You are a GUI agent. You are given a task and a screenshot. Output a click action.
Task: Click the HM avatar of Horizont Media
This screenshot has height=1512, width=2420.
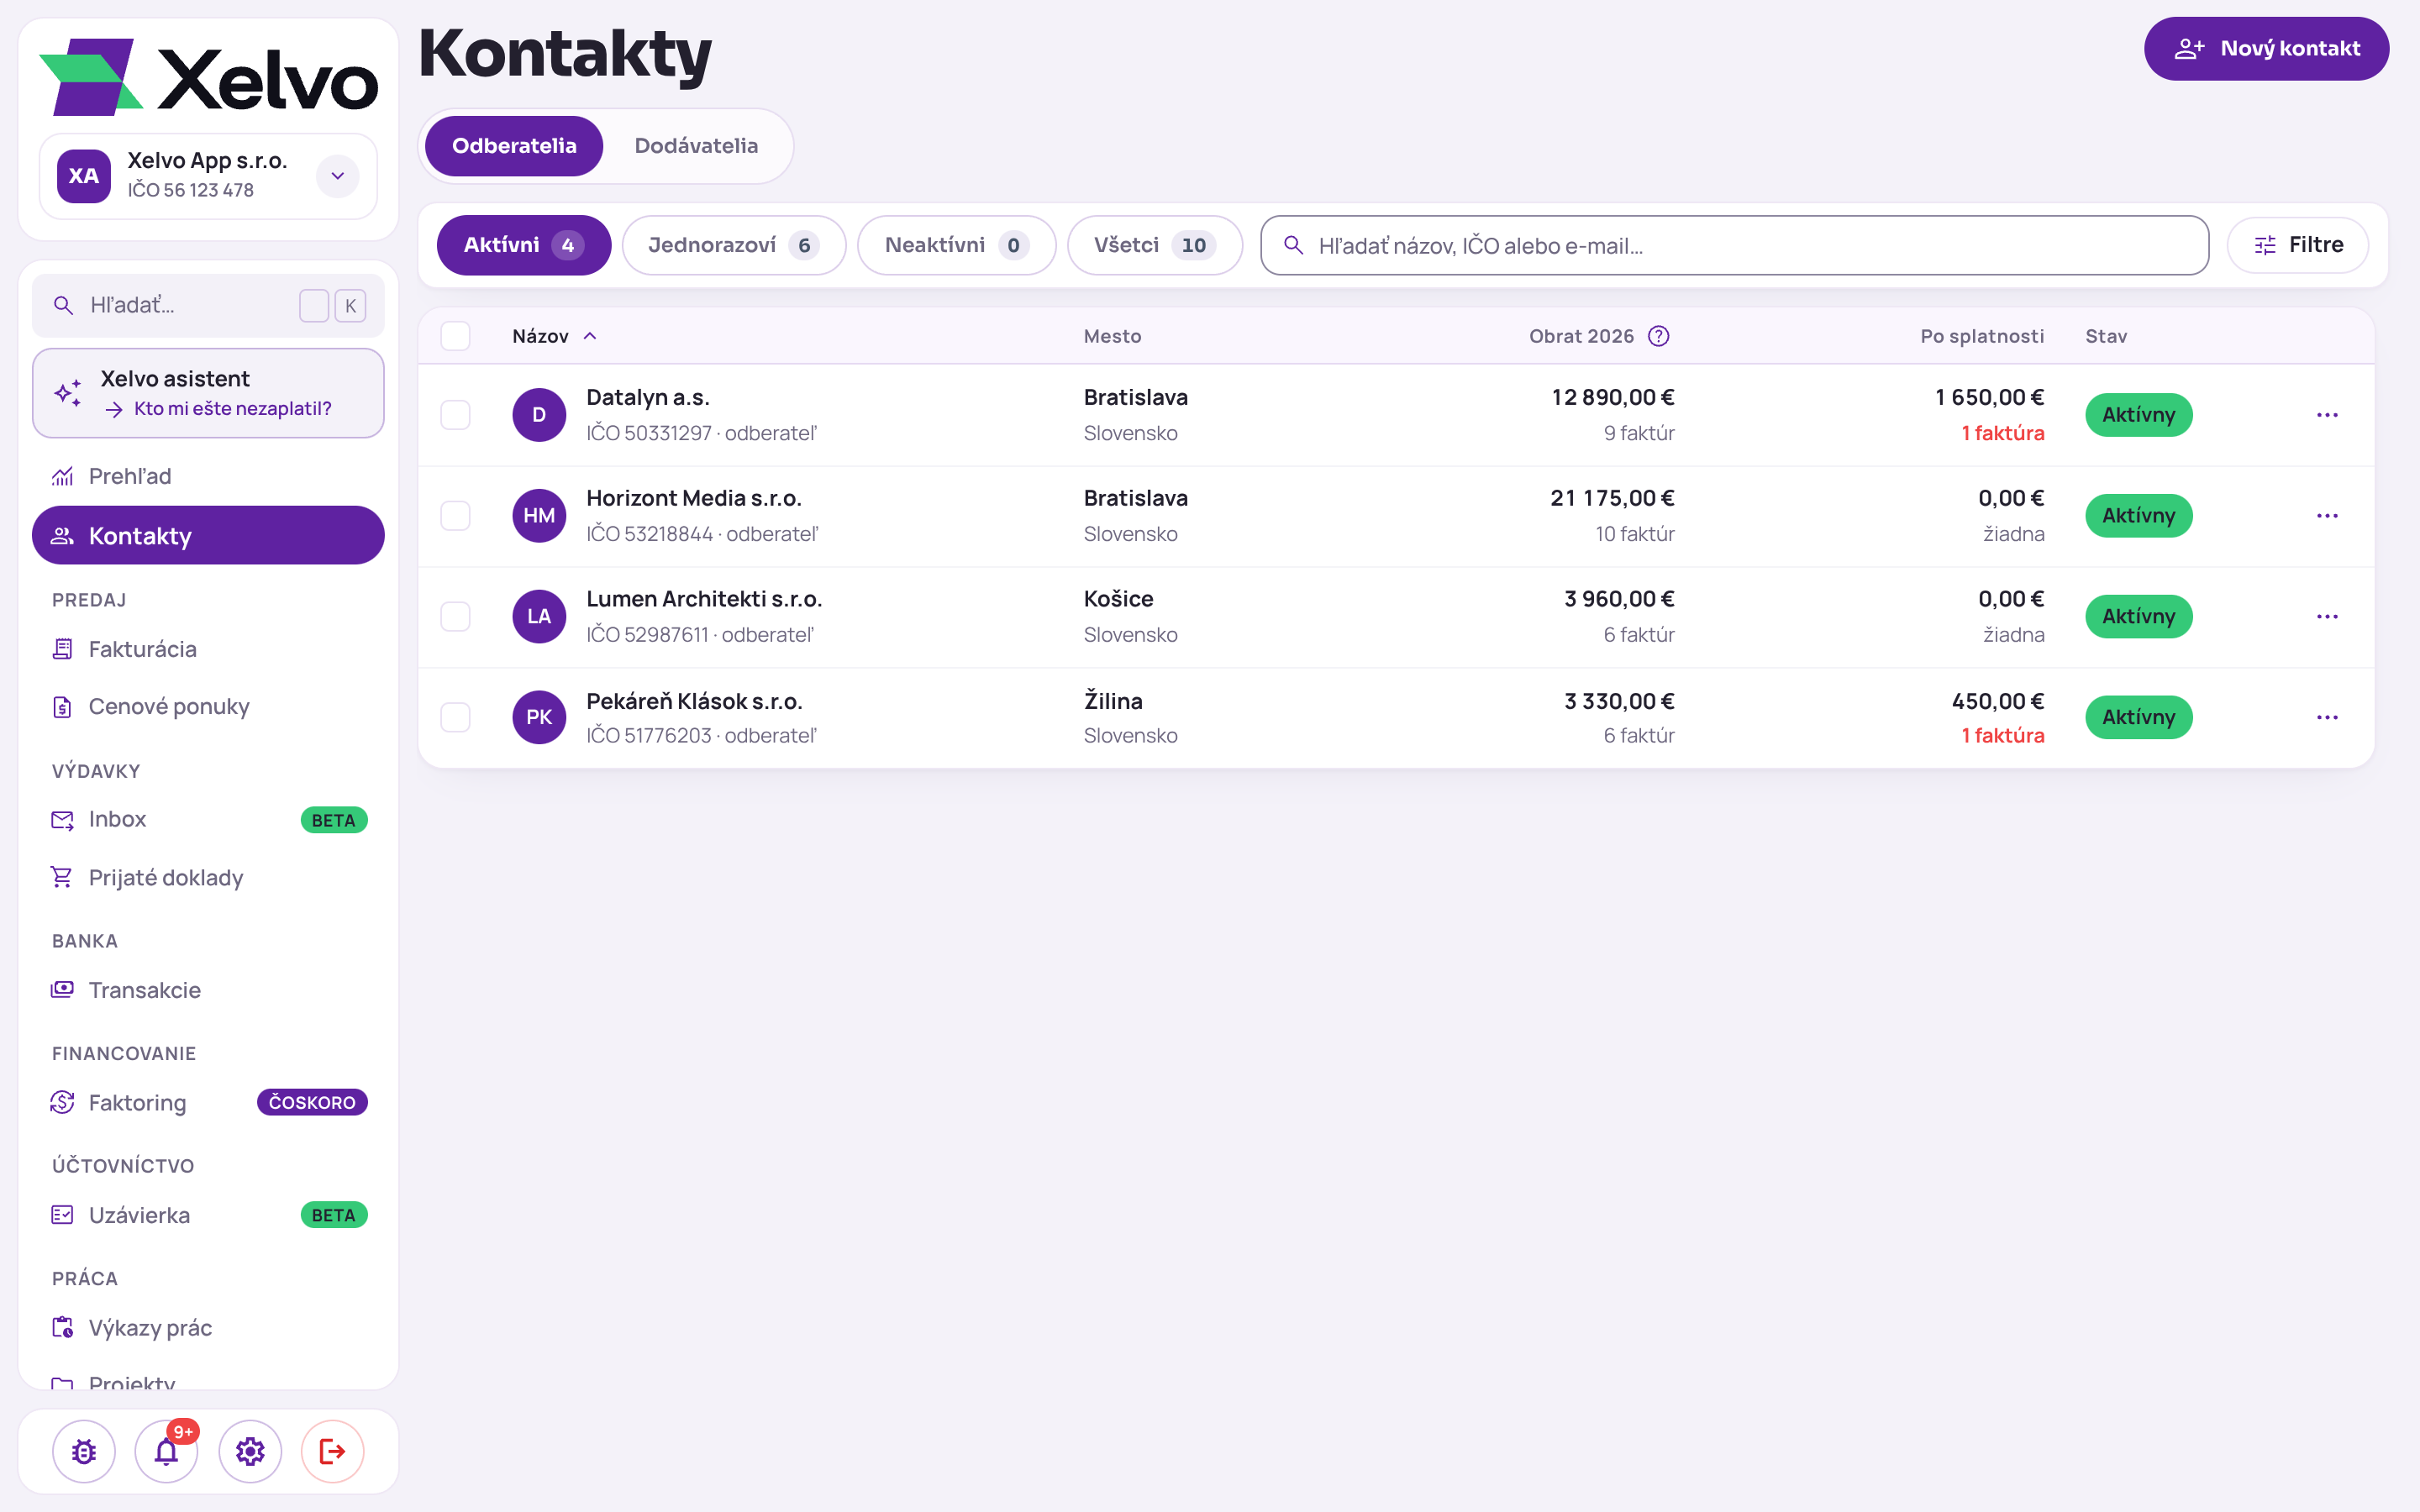tap(539, 516)
